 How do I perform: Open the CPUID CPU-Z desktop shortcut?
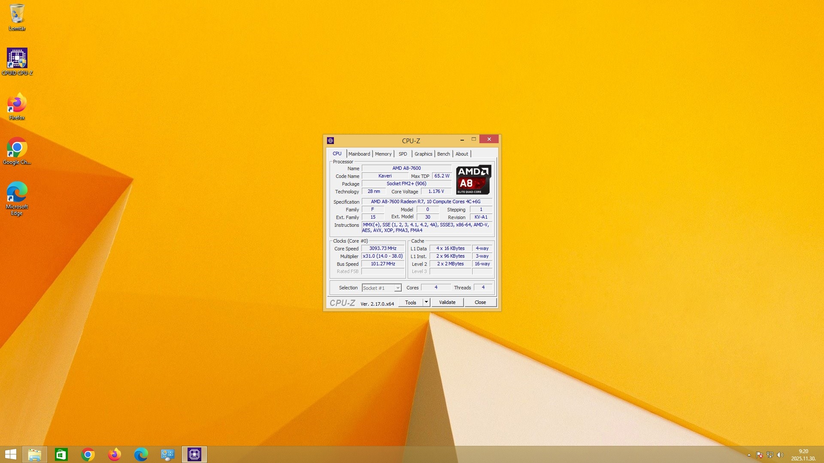click(x=17, y=58)
